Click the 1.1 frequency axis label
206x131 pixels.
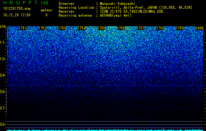click(x=3, y=43)
